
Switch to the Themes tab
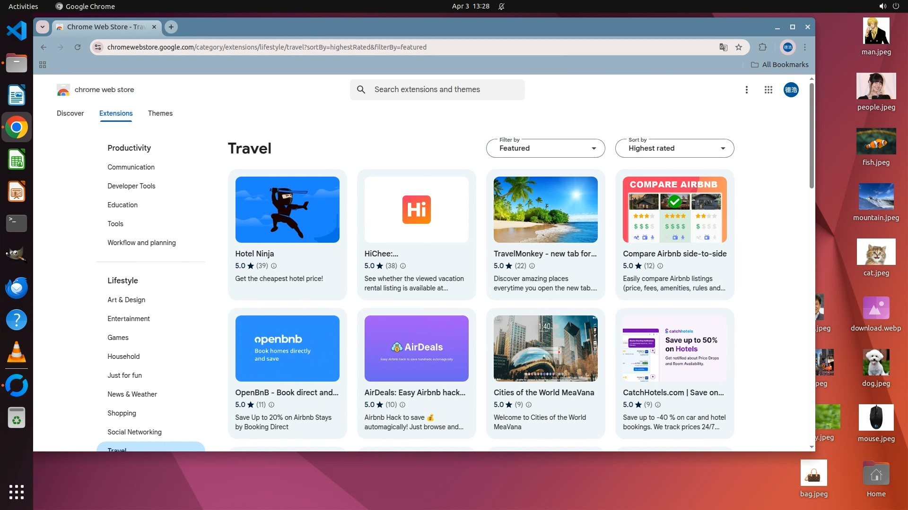[x=160, y=113]
